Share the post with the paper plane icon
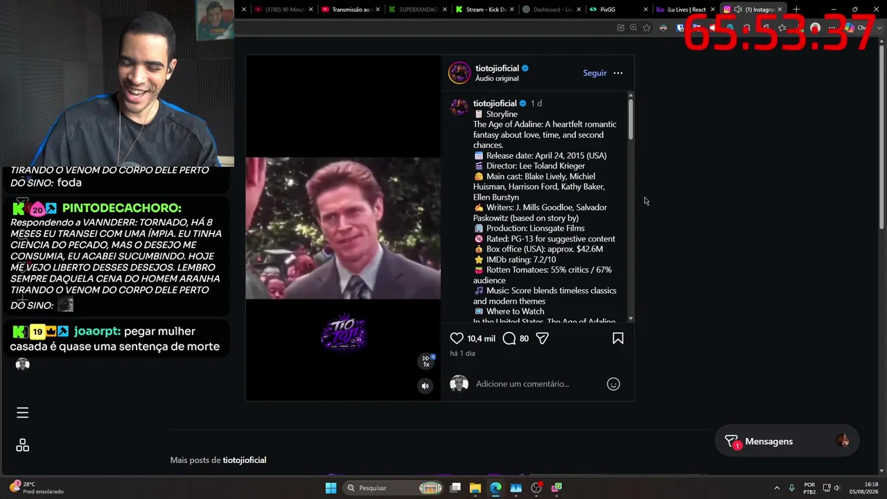 click(543, 338)
